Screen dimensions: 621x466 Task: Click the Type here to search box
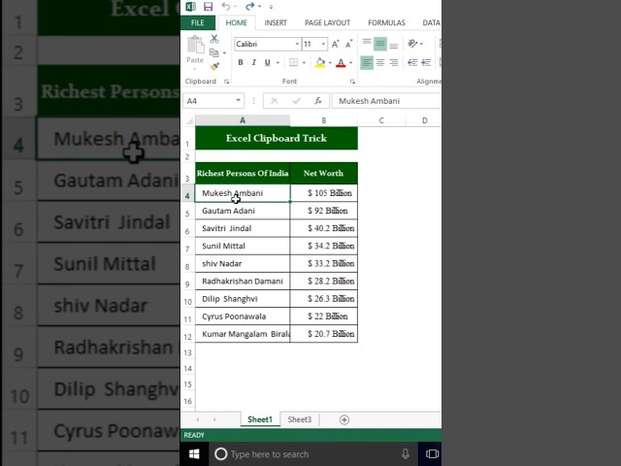313,454
